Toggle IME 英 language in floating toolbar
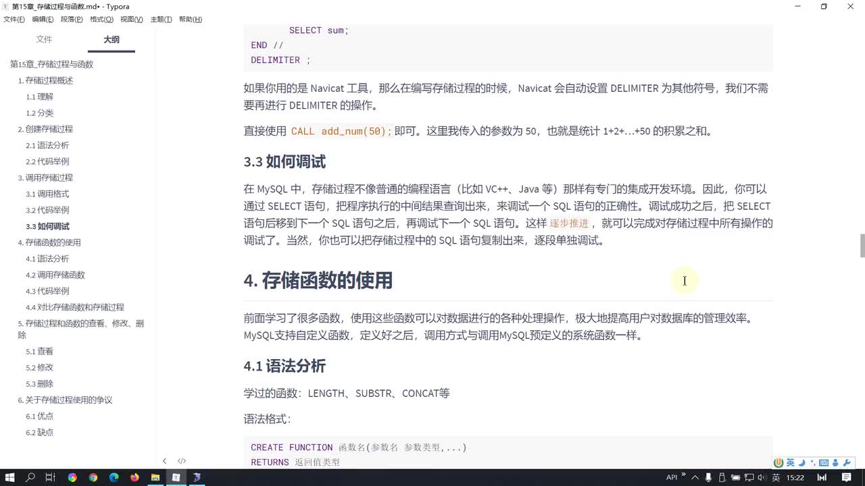 coord(790,463)
